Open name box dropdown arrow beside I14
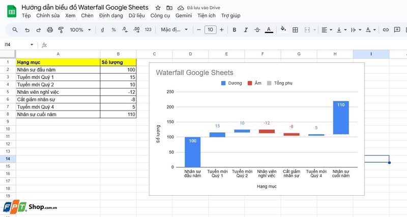407x217 pixels. tap(32, 45)
